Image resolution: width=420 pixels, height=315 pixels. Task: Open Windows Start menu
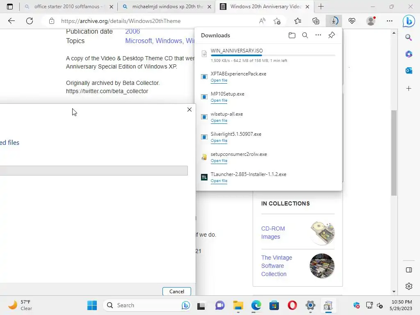[x=92, y=305]
